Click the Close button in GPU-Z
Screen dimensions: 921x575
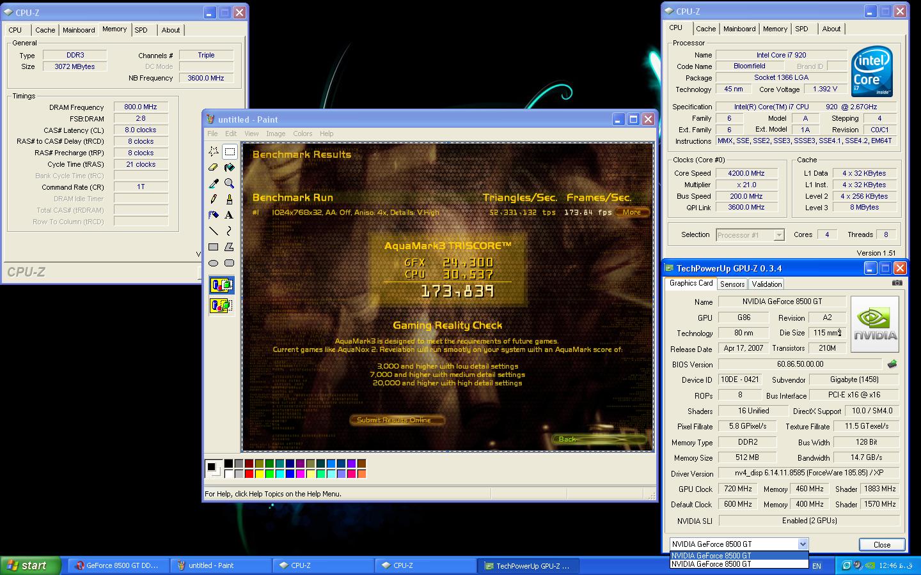[x=882, y=545]
